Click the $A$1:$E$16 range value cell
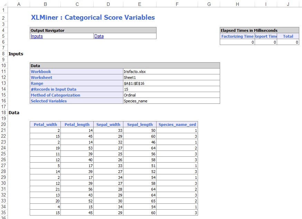Viewport: 302px width, 219px height. click(171, 83)
